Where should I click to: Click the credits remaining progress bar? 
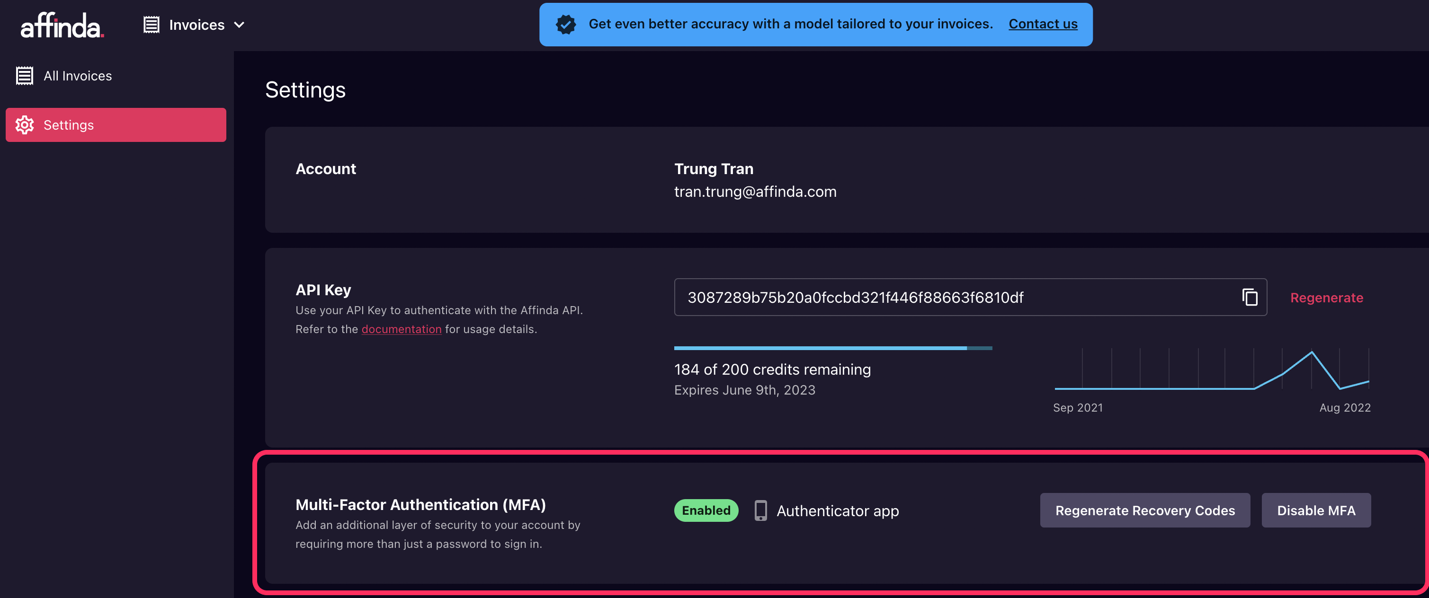click(x=833, y=348)
